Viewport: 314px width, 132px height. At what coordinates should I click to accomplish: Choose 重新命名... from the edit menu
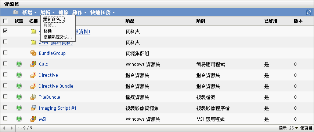54,20
